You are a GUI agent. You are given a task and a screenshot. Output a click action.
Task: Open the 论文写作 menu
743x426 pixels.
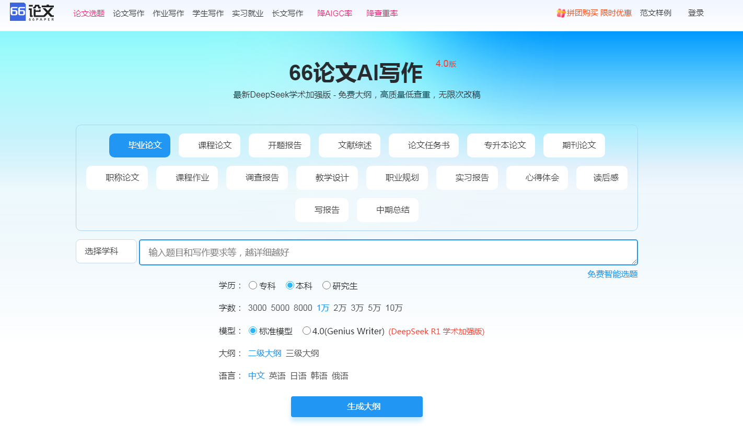(x=129, y=13)
